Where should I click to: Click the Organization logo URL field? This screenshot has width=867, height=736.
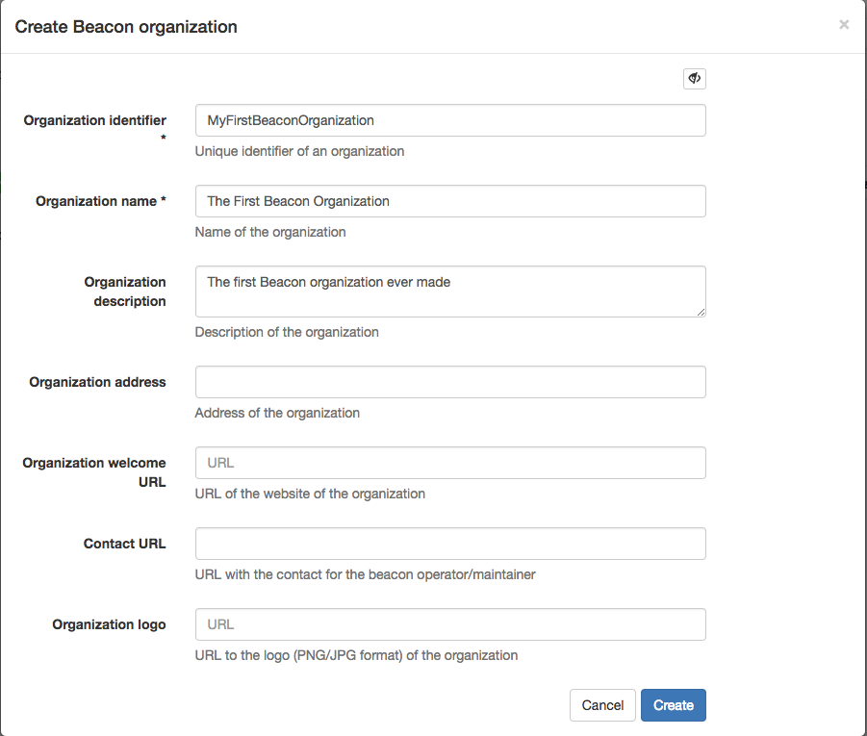tap(450, 624)
